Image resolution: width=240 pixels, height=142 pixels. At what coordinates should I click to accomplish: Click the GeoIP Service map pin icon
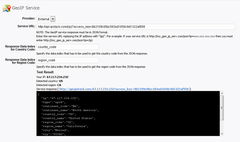tap(7, 8)
